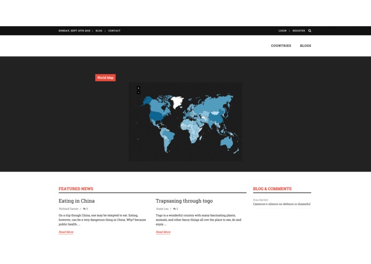
Task: Click author Susie Lau
Action: pyautogui.click(x=162, y=209)
